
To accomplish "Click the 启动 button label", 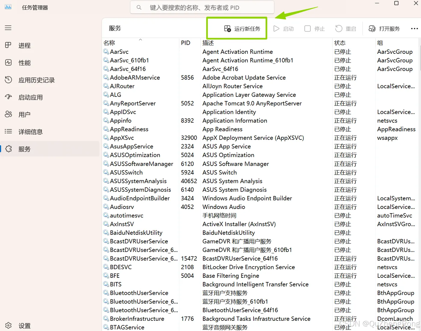I will [x=288, y=29].
